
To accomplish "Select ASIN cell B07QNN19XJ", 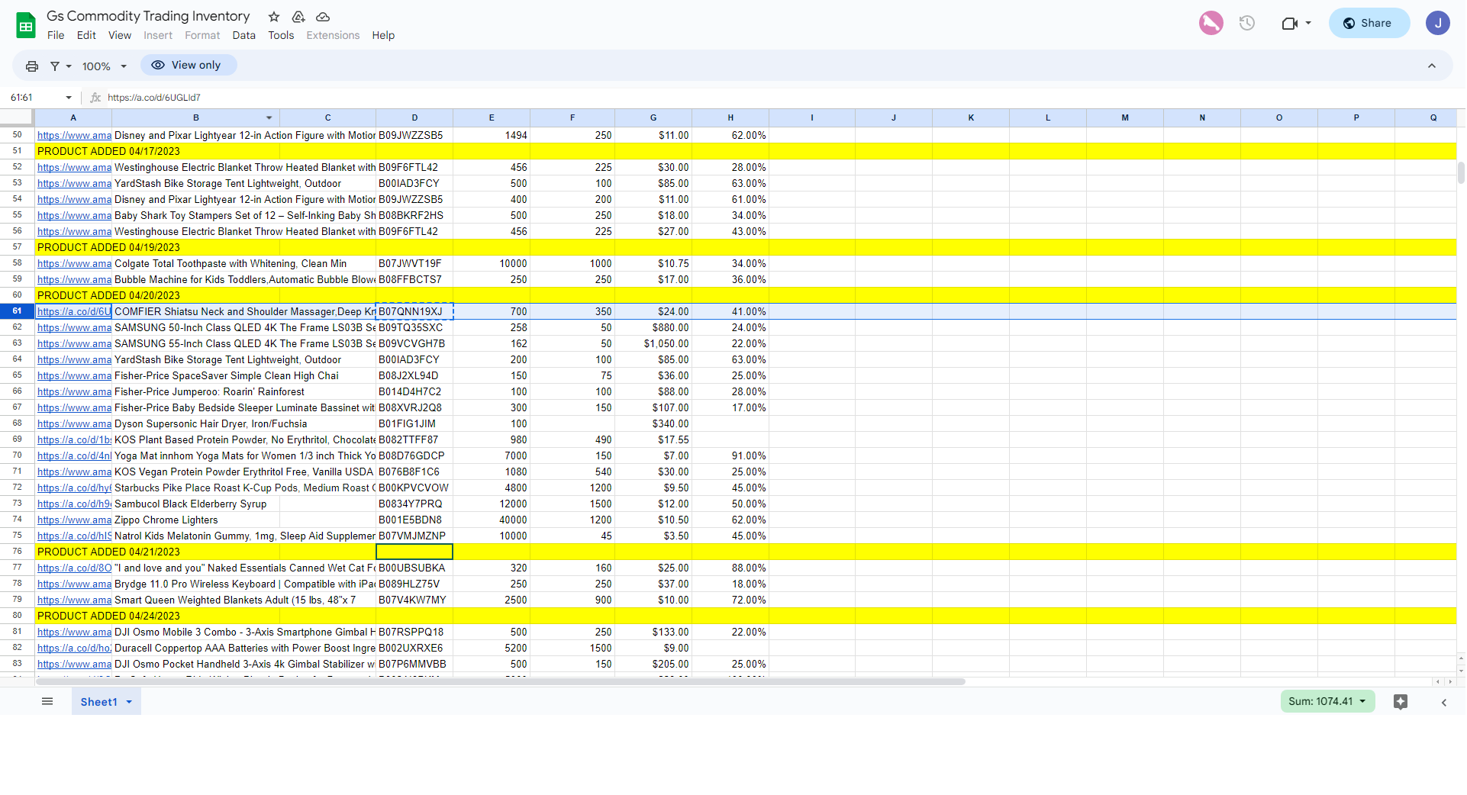I will pos(414,311).
